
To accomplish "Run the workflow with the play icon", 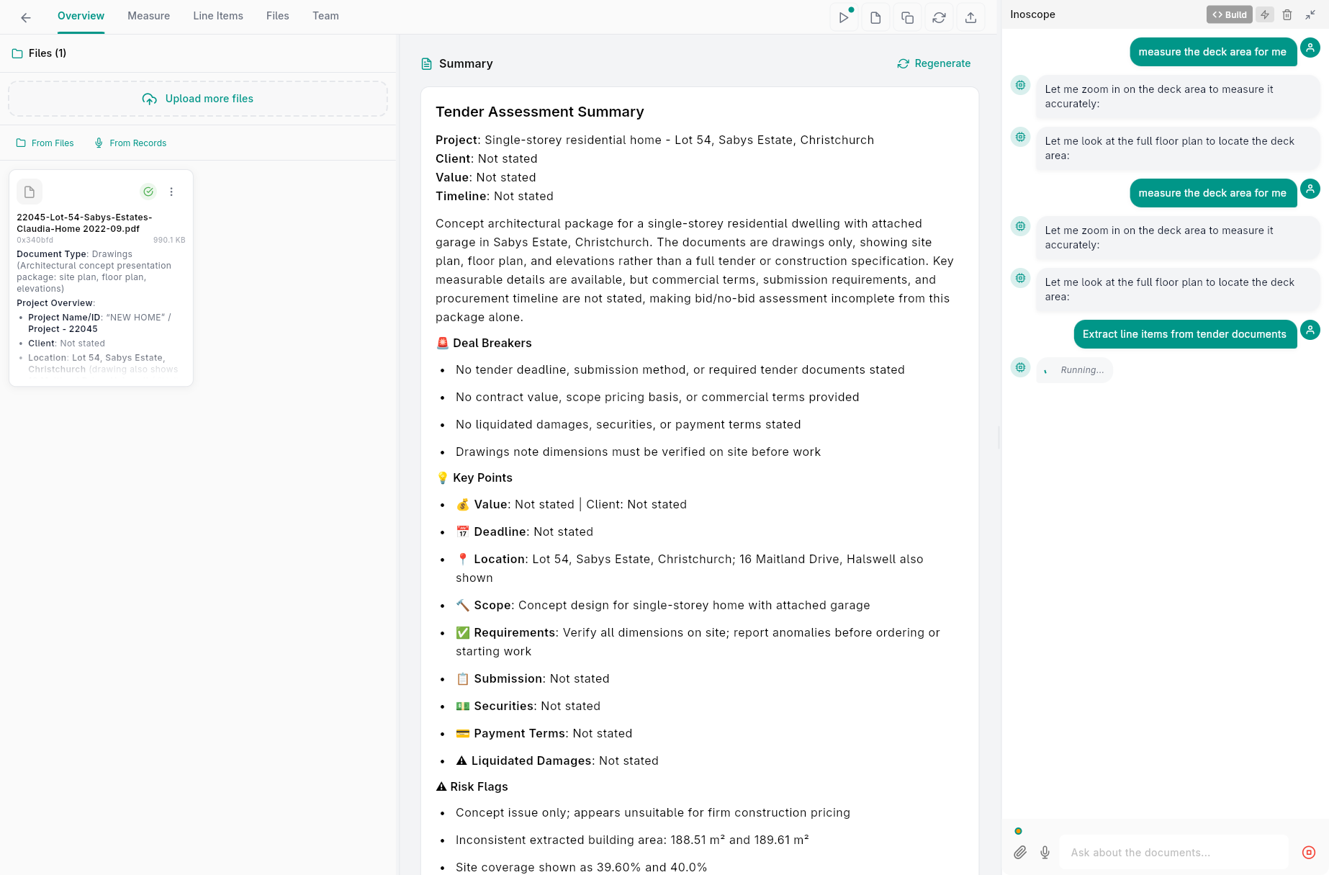I will point(844,17).
